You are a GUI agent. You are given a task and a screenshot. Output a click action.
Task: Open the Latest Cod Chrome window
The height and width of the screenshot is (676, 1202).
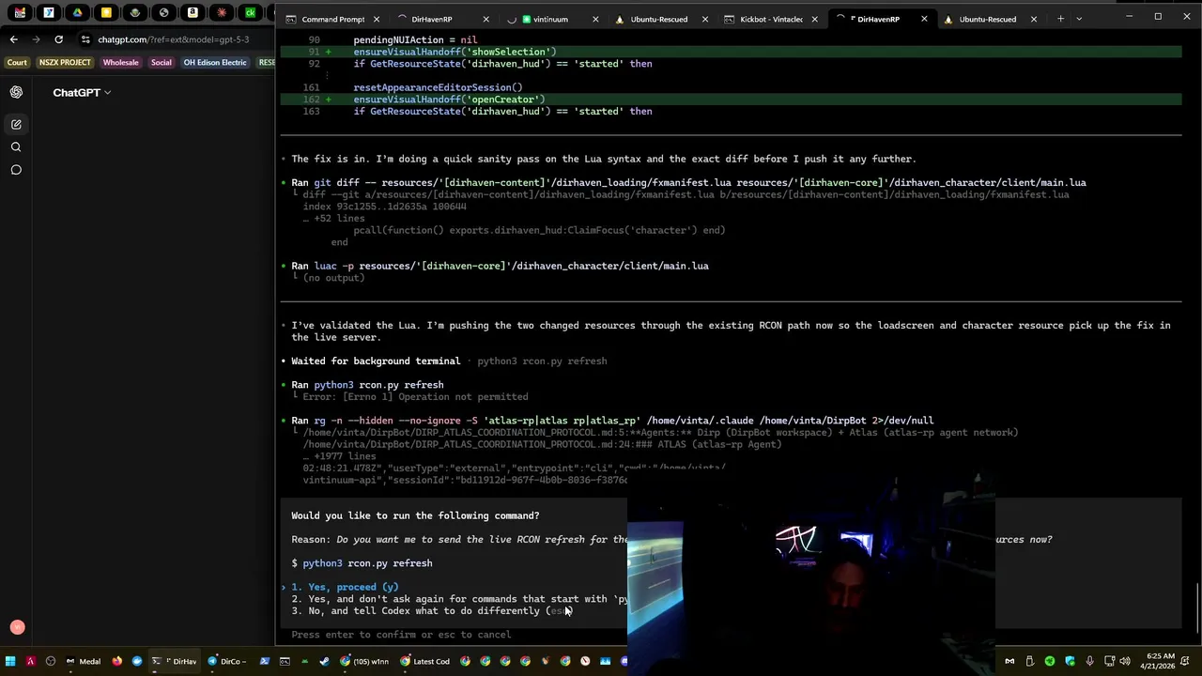[x=424, y=661]
